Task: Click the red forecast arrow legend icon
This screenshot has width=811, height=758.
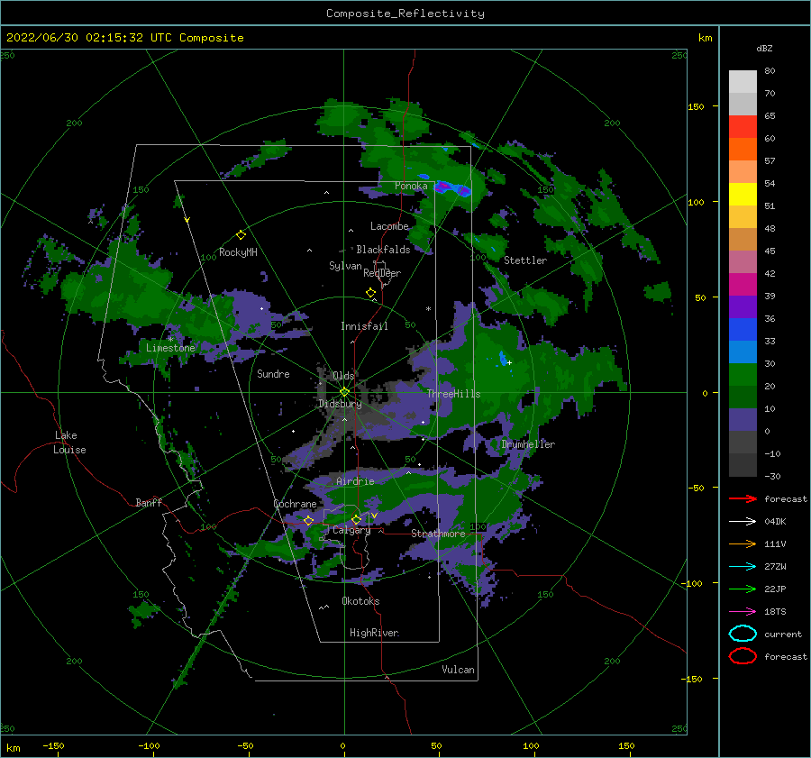Action: pyautogui.click(x=743, y=498)
